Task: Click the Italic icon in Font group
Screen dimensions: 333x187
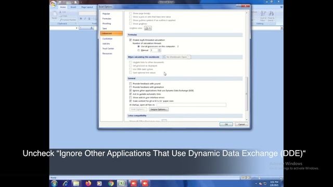Action: 85,19
